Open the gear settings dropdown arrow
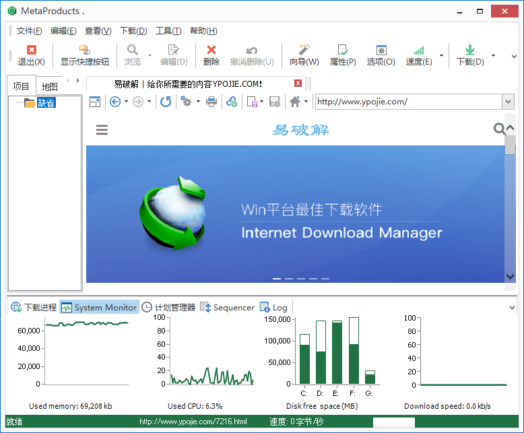The height and width of the screenshot is (433, 524). (x=198, y=102)
